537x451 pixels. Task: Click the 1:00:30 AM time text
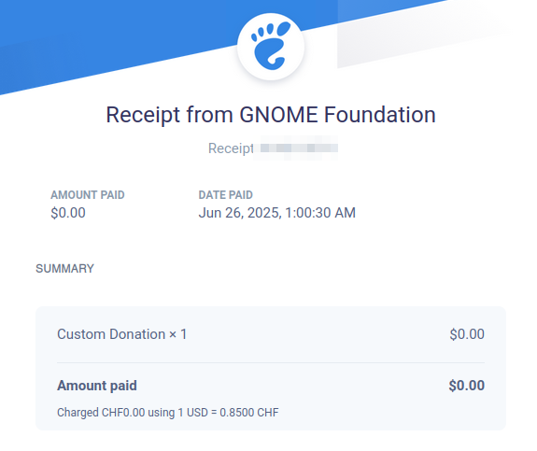click(320, 213)
